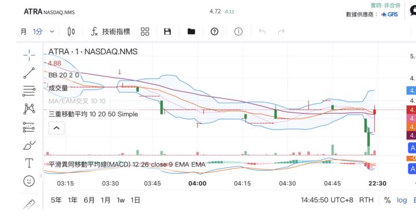Click the 04:00 time axis label
The height and width of the screenshot is (220, 416).
coord(197,184)
